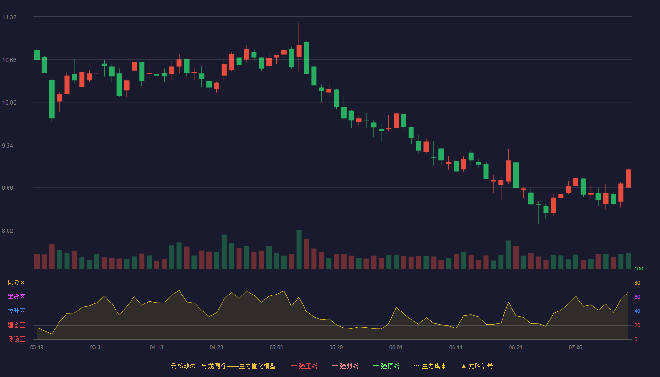
Task: Click the tallest volume bar
Action: (299, 249)
